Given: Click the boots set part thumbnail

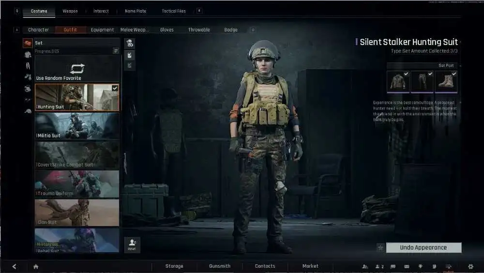Looking at the screenshot, I should (x=446, y=82).
